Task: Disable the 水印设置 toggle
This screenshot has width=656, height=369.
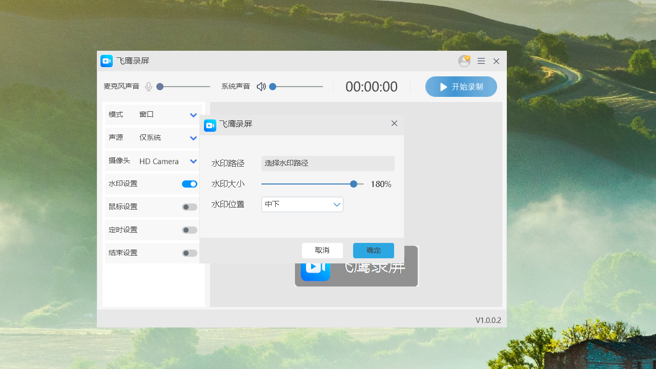Action: [x=189, y=183]
